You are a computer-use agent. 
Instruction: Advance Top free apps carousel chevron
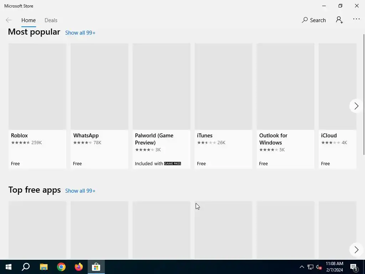356,250
